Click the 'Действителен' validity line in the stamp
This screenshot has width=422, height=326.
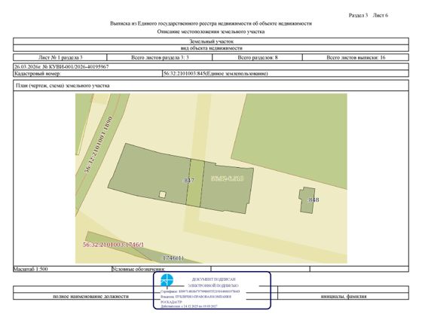point(189,306)
